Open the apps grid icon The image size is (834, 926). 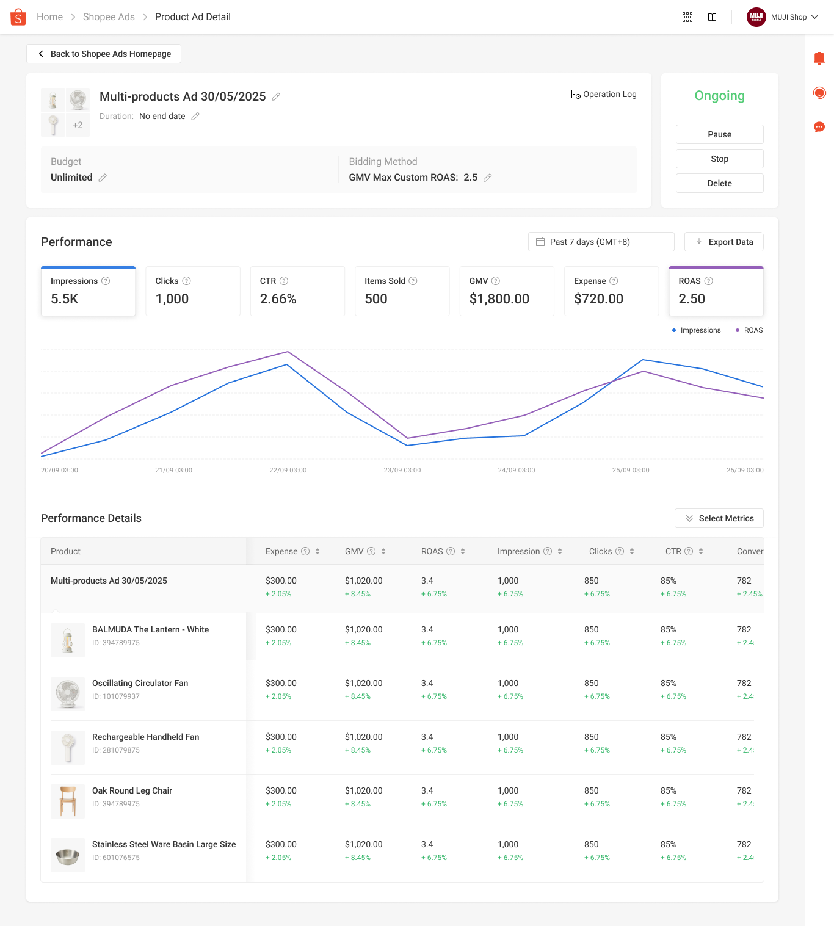(687, 17)
